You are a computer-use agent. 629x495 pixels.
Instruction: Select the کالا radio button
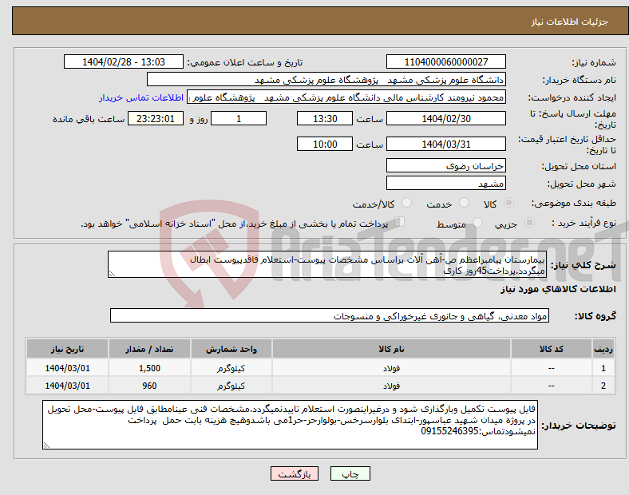508,203
